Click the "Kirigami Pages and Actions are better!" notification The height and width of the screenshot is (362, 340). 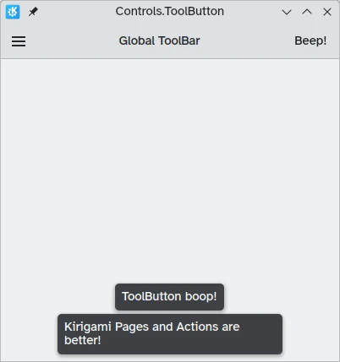tap(170, 334)
